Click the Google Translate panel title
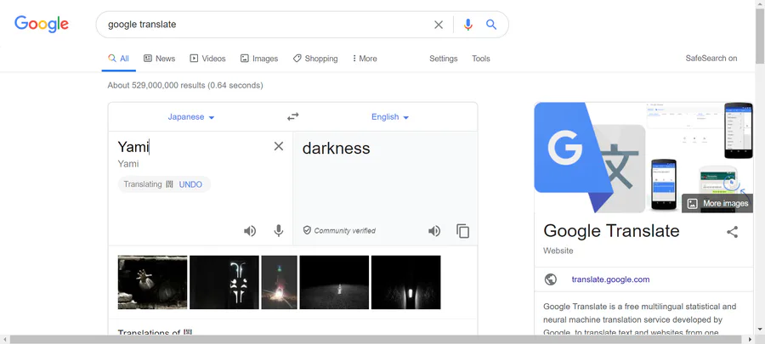The width and height of the screenshot is (765, 344). tap(611, 230)
